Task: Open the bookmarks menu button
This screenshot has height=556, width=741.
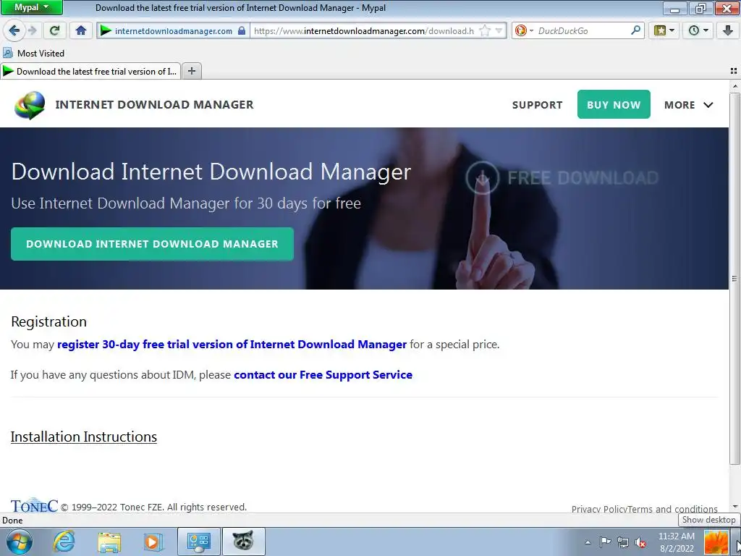Action: click(664, 30)
